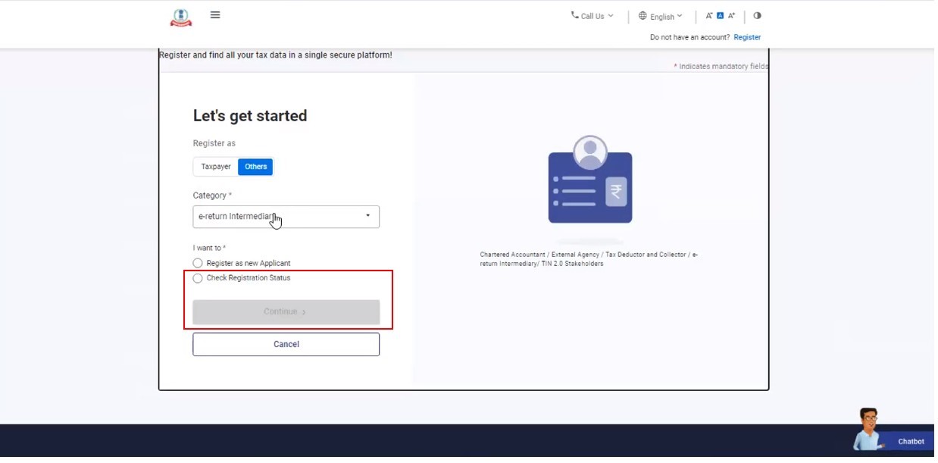Open the hamburger navigation menu

[215, 15]
